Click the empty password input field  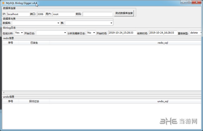[97, 14]
